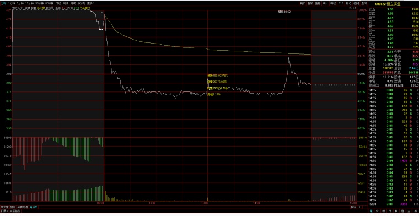
Task: Click the 13:00 time axis marker
Action: point(205,203)
